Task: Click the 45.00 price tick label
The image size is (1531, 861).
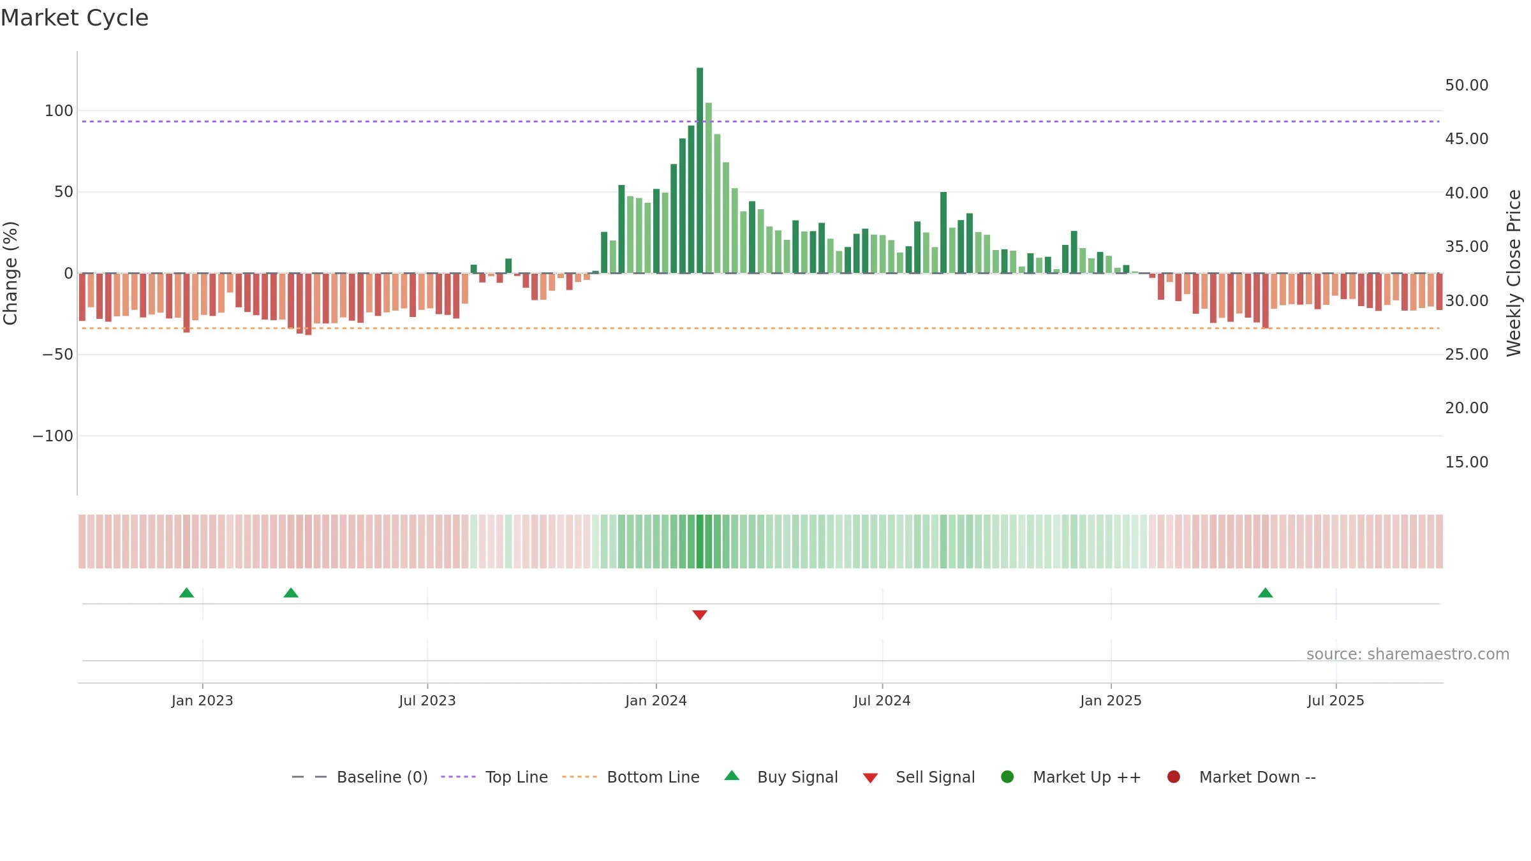Action: 1467,139
